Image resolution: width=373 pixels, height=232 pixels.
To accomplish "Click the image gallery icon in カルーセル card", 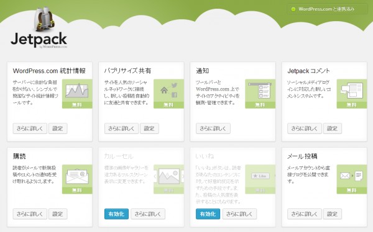I will click(169, 176).
